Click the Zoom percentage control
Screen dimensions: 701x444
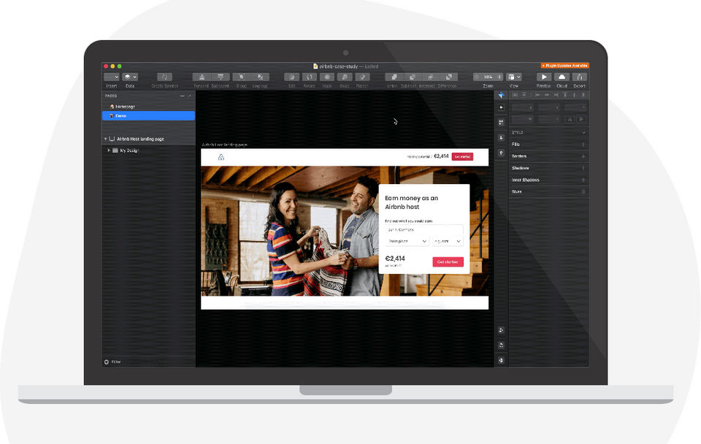tap(489, 77)
